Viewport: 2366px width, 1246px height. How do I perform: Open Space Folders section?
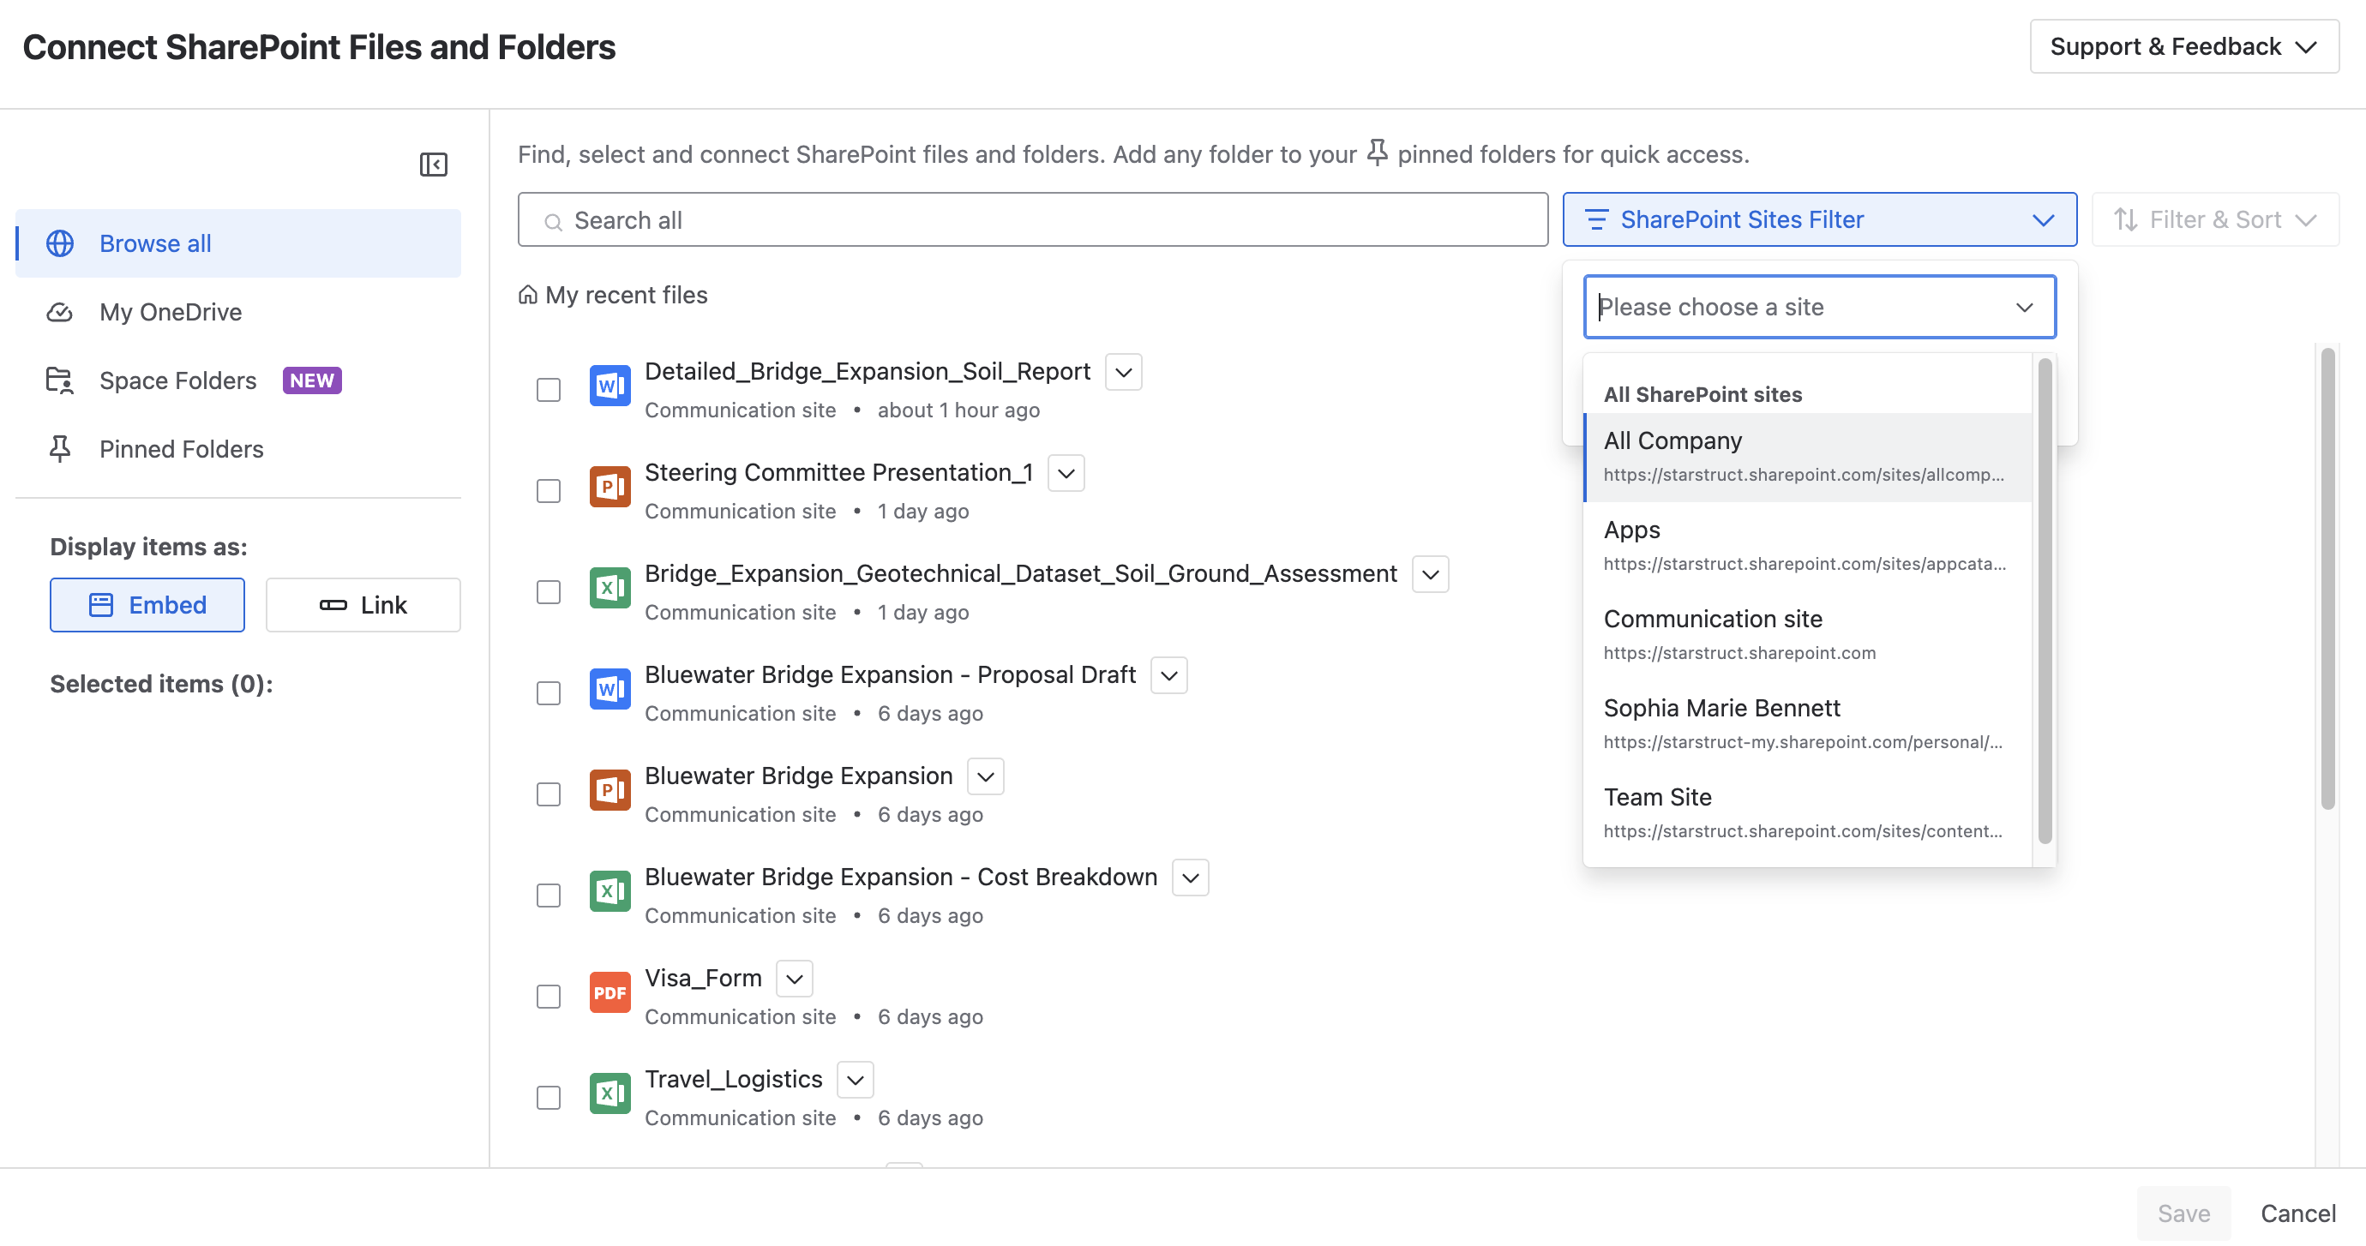coord(239,380)
